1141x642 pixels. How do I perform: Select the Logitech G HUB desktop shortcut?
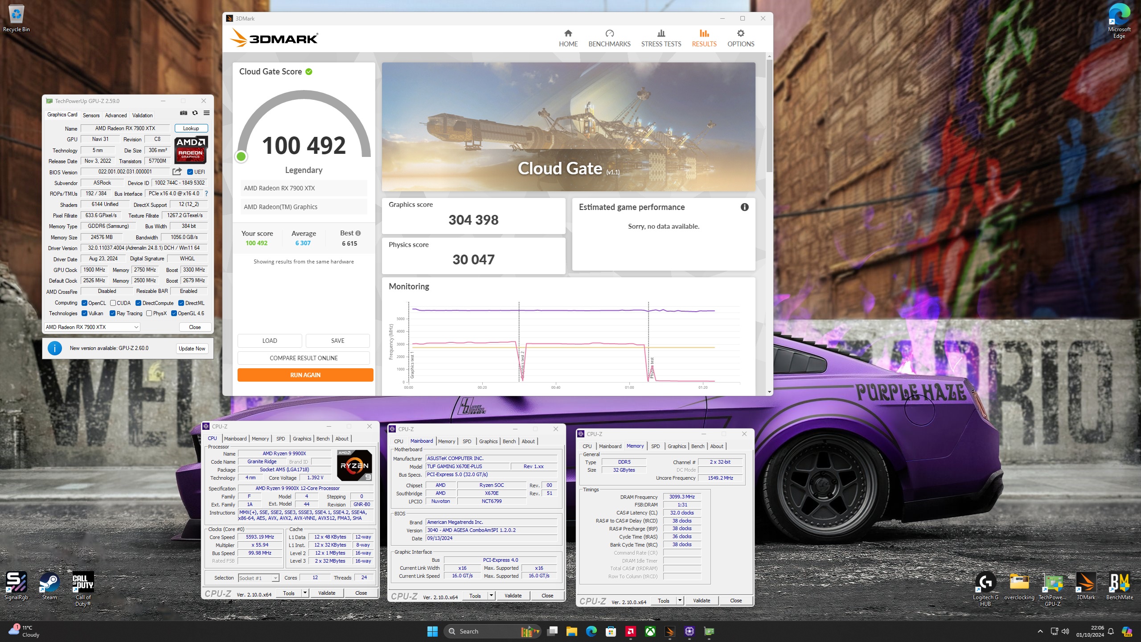tap(985, 589)
